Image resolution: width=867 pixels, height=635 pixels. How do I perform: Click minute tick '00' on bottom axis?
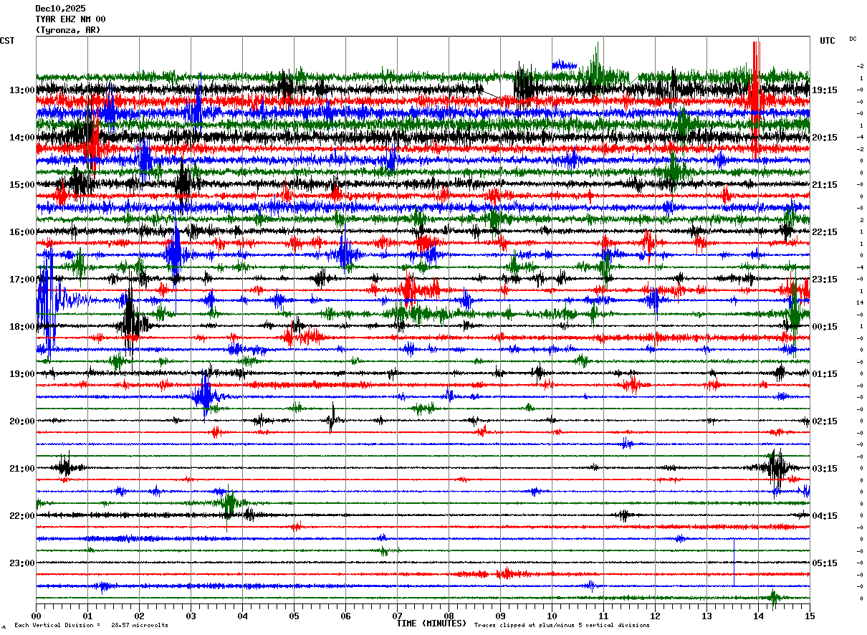click(x=36, y=616)
